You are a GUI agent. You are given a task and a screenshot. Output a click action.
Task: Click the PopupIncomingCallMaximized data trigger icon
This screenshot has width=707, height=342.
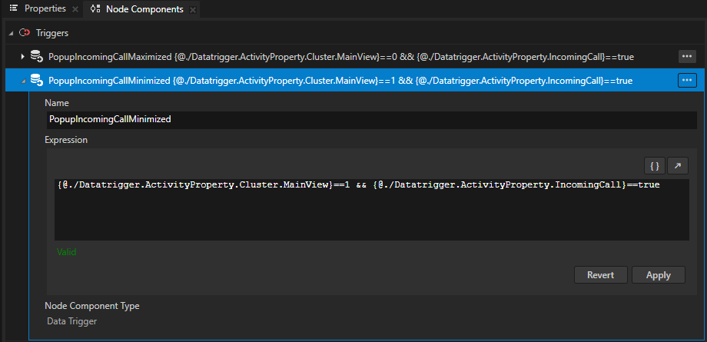pos(36,57)
